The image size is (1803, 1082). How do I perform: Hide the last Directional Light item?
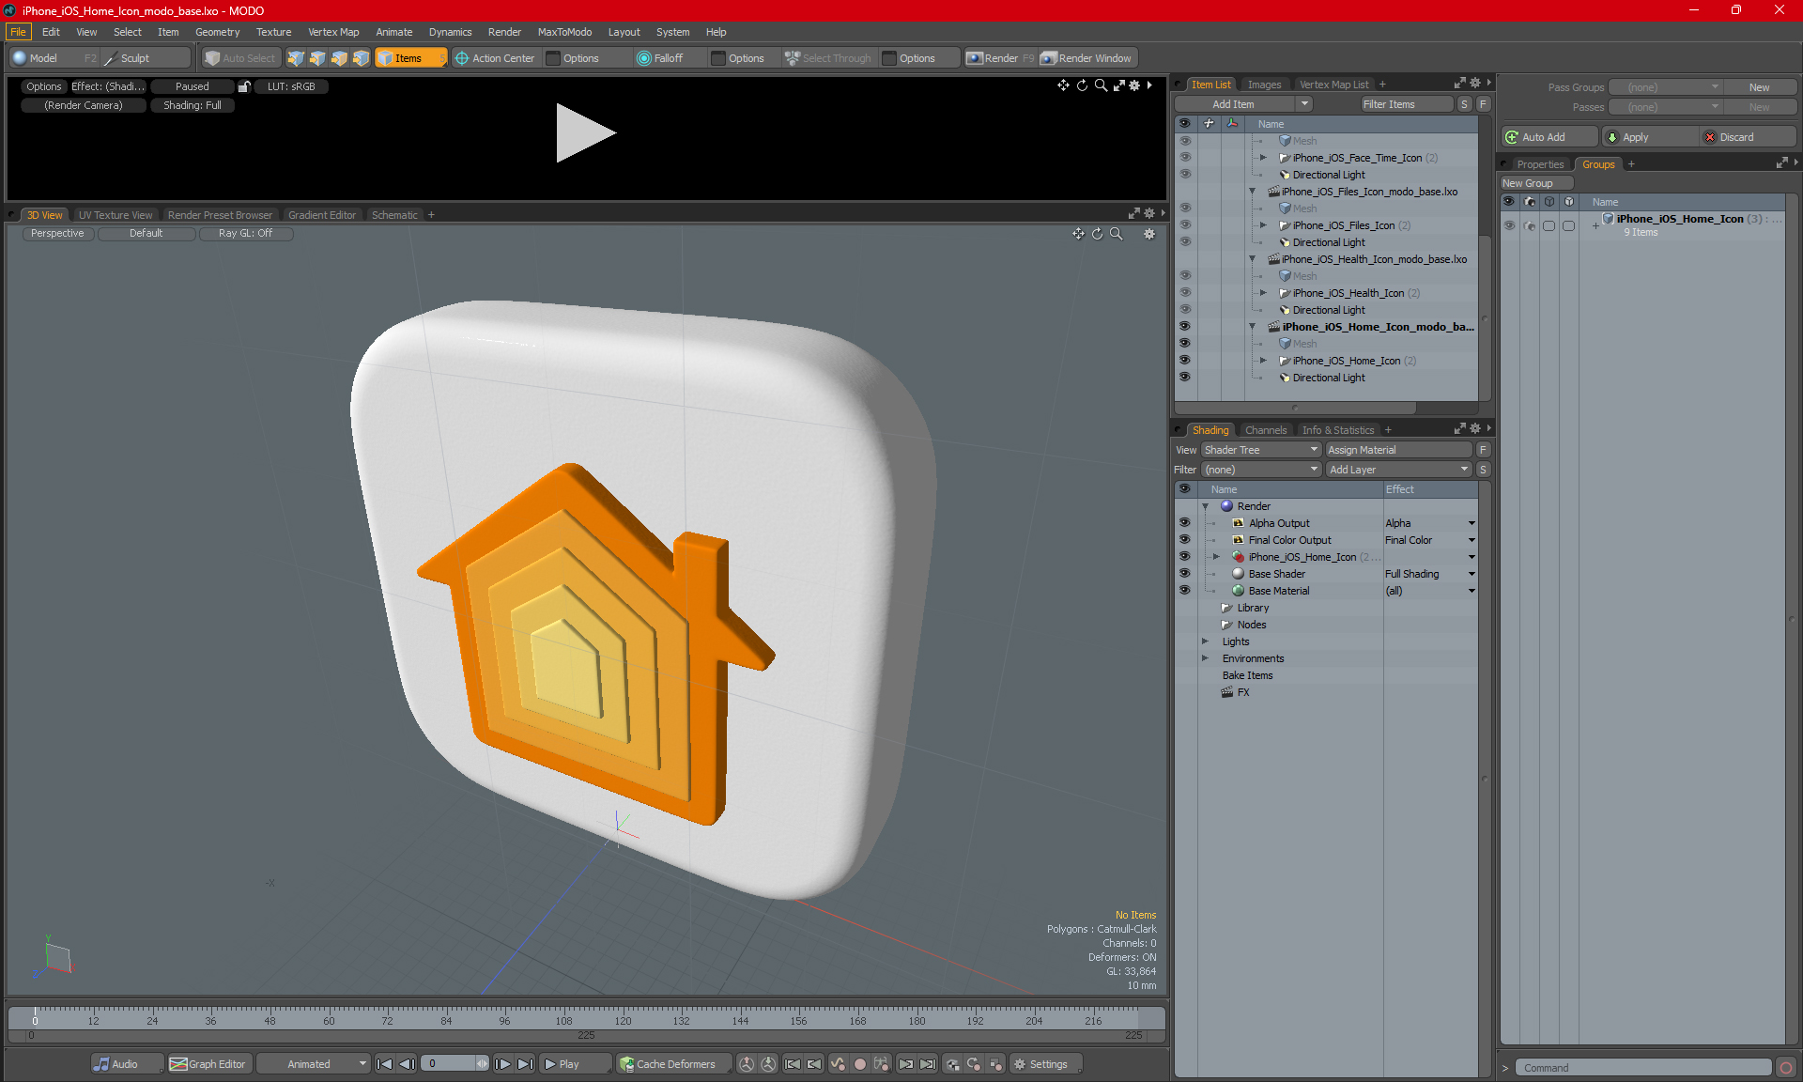point(1185,378)
